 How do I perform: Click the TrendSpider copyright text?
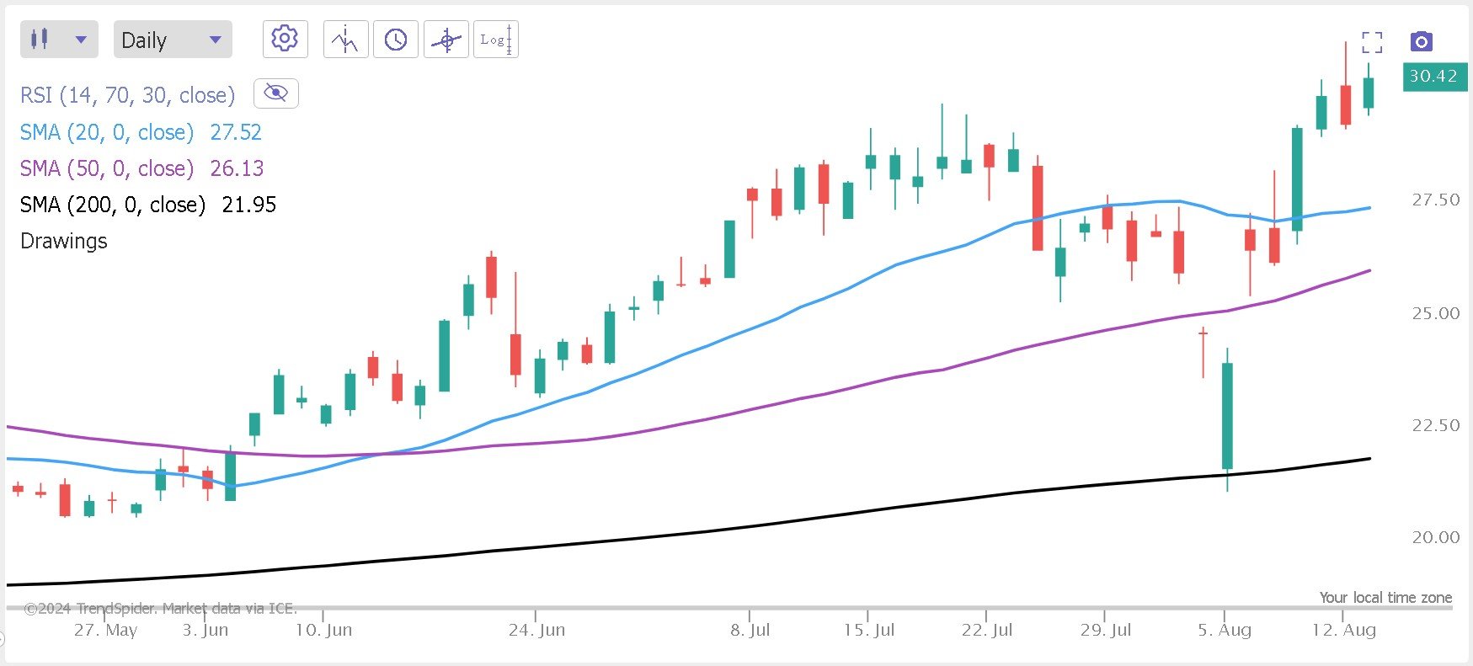[160, 608]
